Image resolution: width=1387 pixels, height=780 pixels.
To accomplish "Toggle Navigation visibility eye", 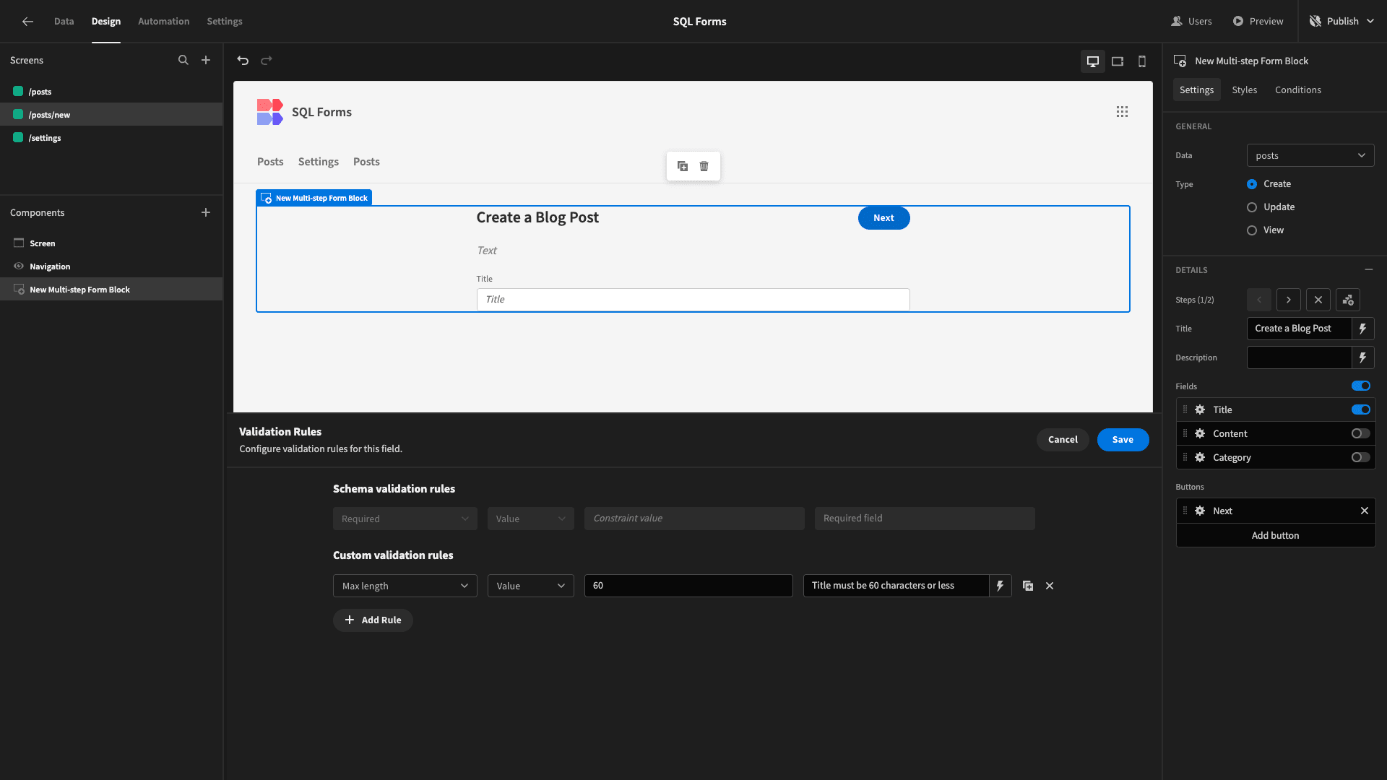I will (19, 266).
